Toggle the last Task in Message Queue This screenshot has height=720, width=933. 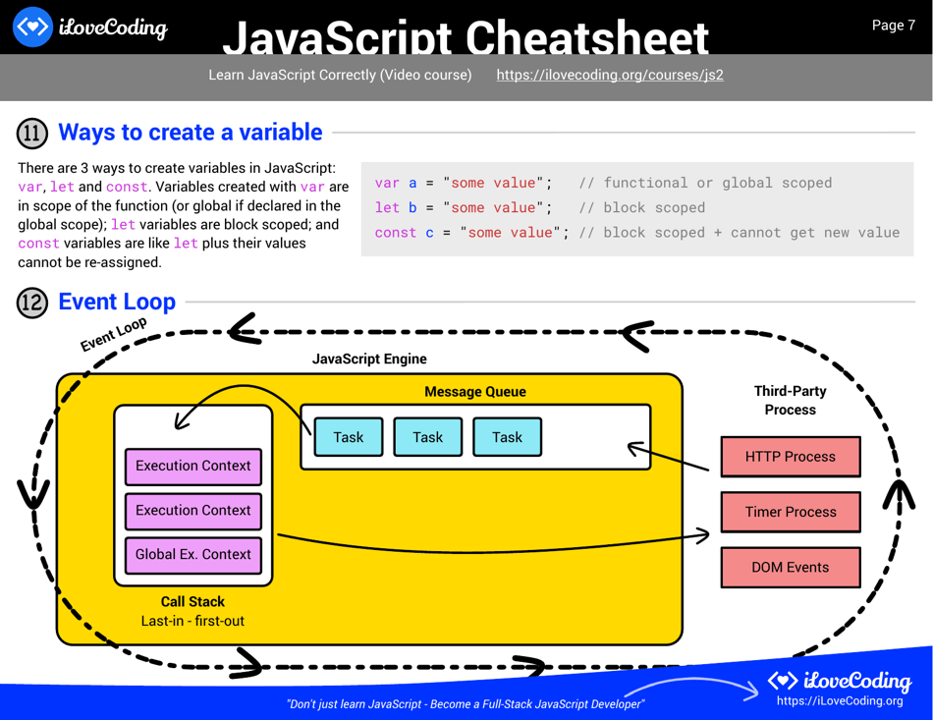[x=507, y=436]
